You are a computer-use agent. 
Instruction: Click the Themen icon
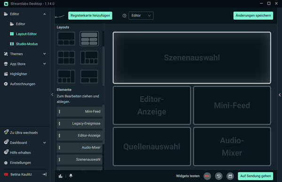[6, 54]
